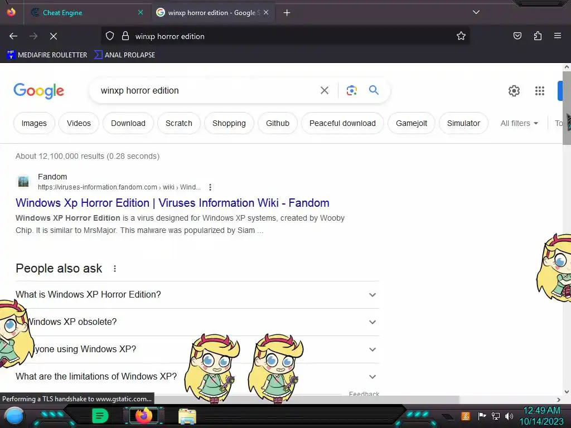The width and height of the screenshot is (571, 428).
Task: Click the padlock site info icon
Action: tap(125, 36)
